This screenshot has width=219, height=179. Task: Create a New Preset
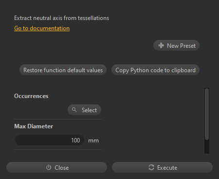click(176, 45)
